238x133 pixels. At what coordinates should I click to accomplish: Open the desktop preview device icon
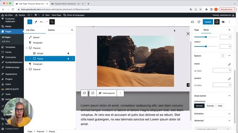click(x=192, y=22)
